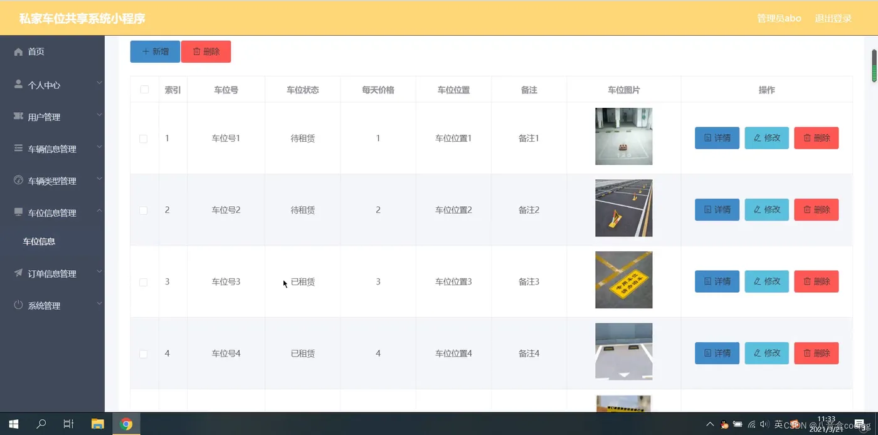The height and width of the screenshot is (435, 878).
Task: Open the parking photo for 车位号3
Action: tap(623, 280)
